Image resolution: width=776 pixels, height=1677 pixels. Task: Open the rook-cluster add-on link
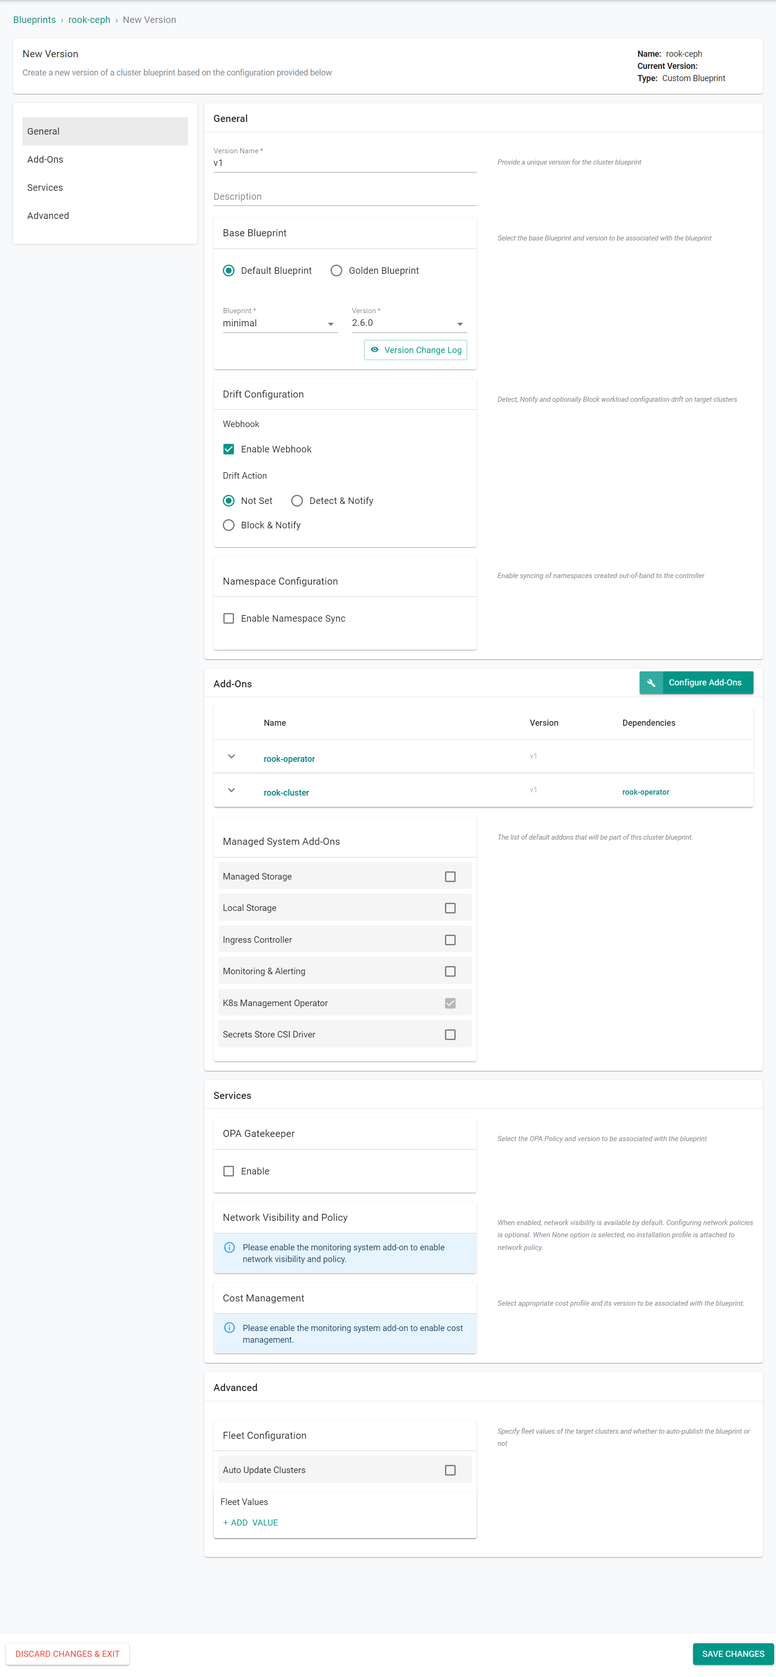(x=286, y=792)
